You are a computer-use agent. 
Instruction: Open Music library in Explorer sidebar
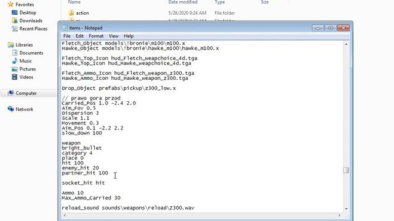click(x=26, y=61)
